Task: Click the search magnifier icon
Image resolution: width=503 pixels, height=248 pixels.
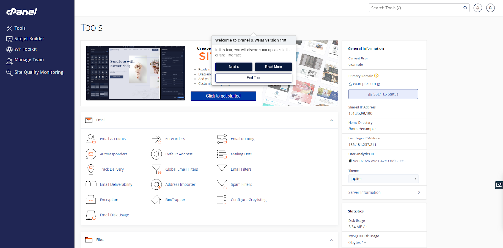Action: [x=465, y=8]
